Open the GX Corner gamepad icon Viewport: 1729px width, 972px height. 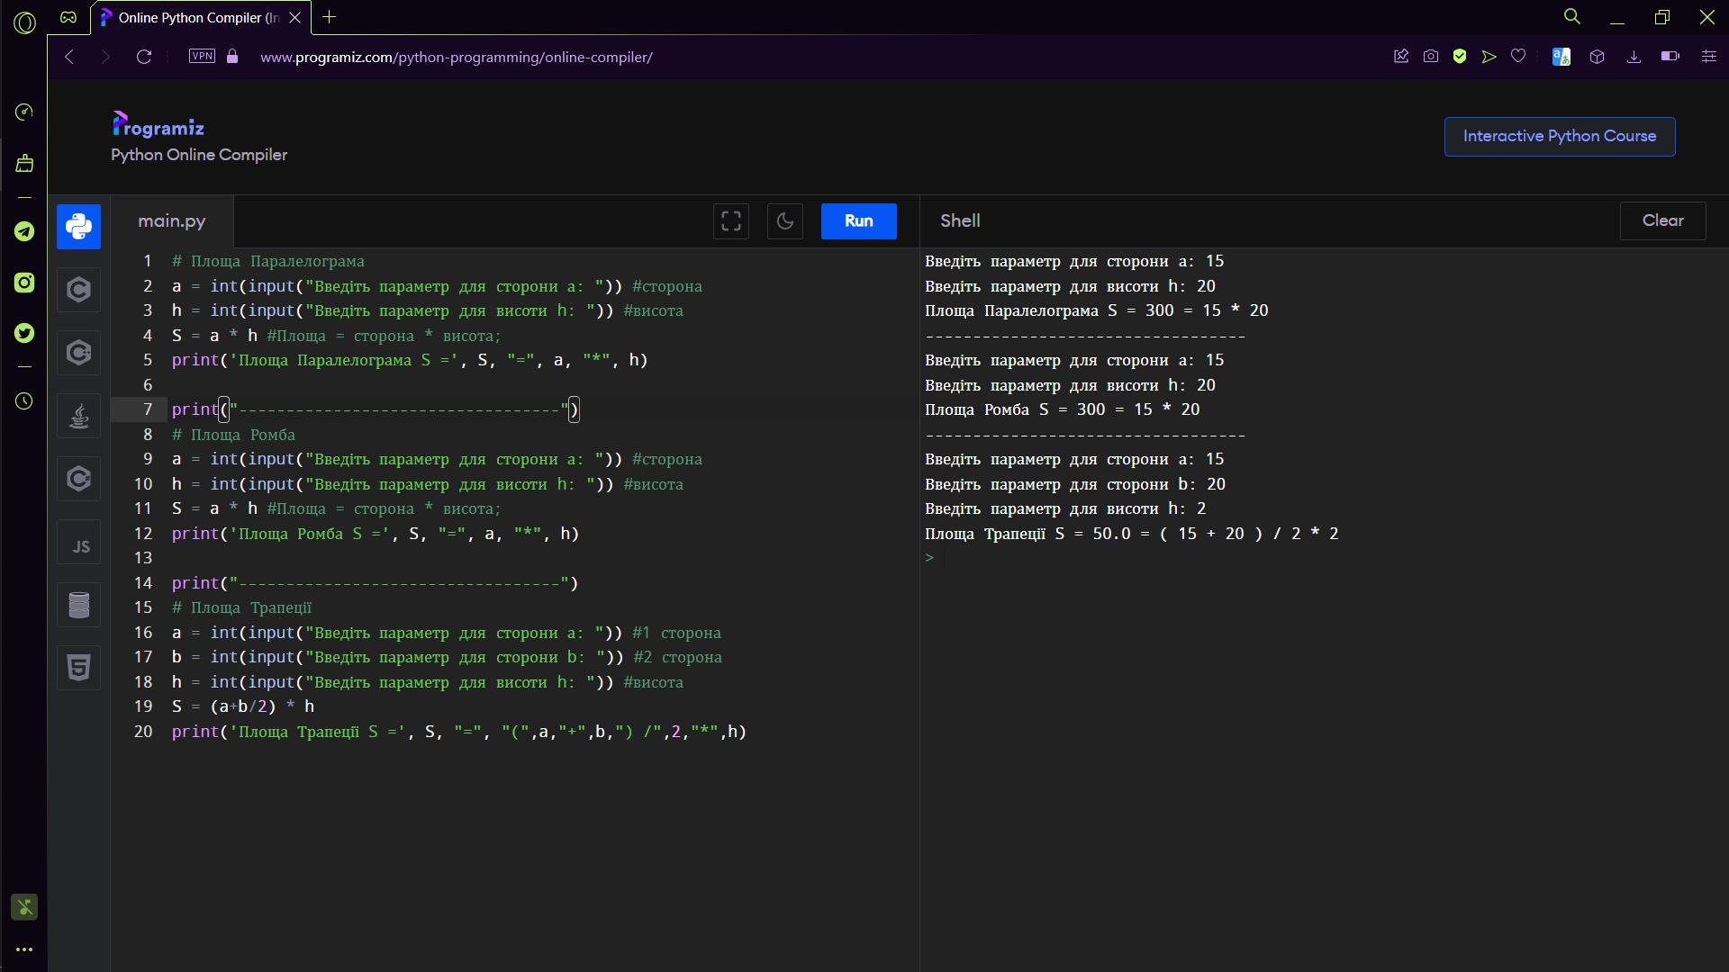click(68, 17)
